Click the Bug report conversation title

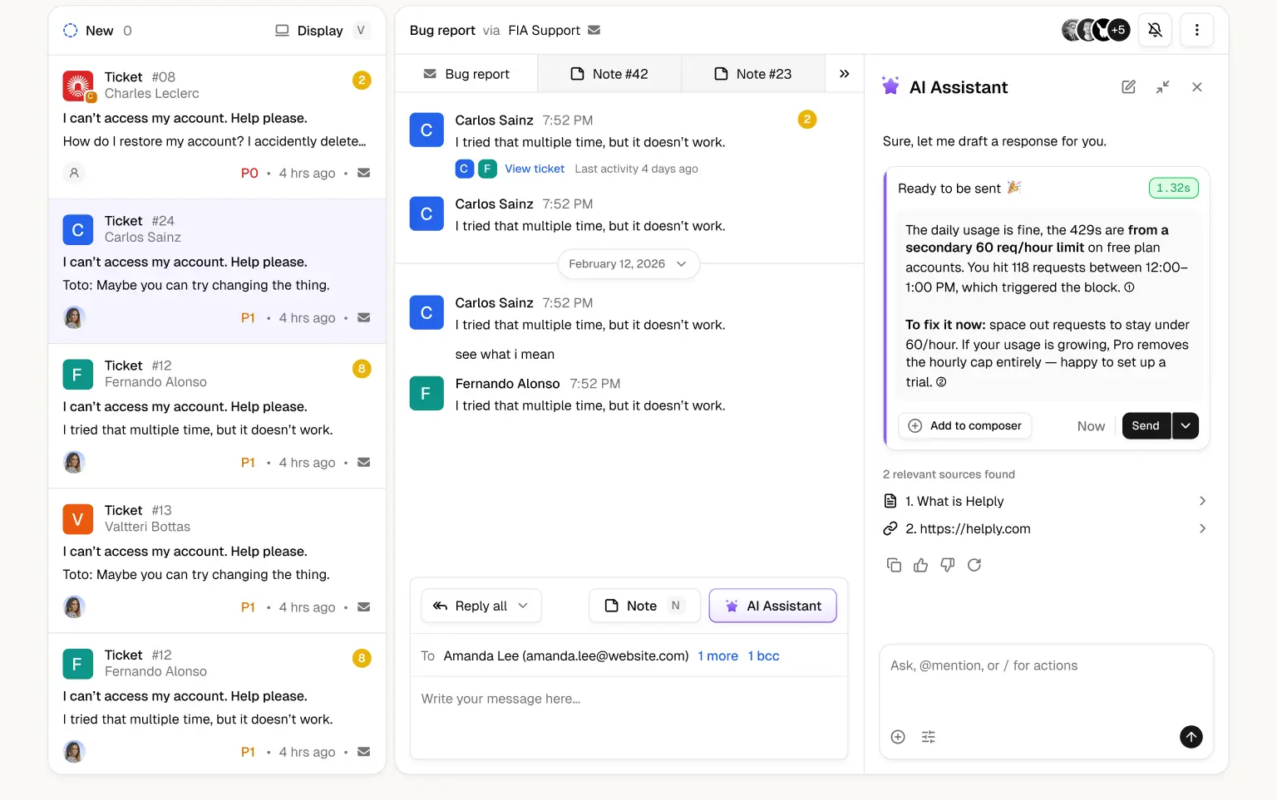pos(442,31)
